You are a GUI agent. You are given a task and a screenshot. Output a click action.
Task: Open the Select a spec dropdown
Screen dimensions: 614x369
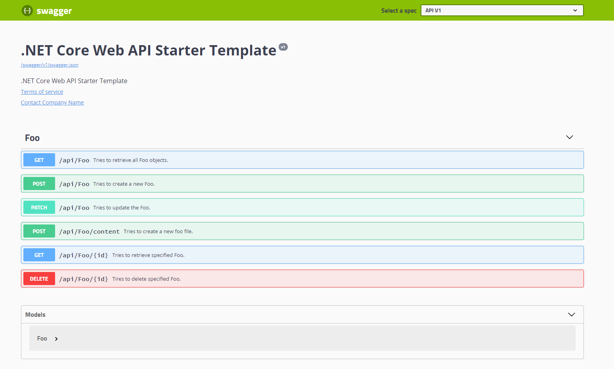pyautogui.click(x=502, y=11)
